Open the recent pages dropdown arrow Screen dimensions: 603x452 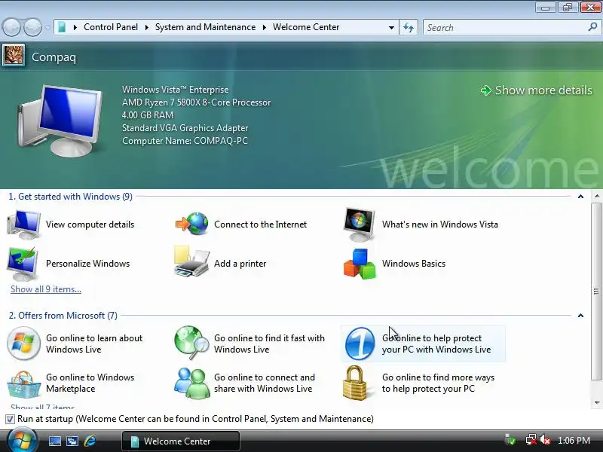pyautogui.click(x=47, y=28)
